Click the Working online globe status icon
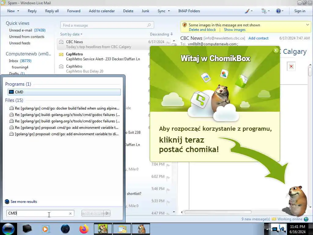Image resolution: width=313 pixels, height=235 pixels. point(306,219)
